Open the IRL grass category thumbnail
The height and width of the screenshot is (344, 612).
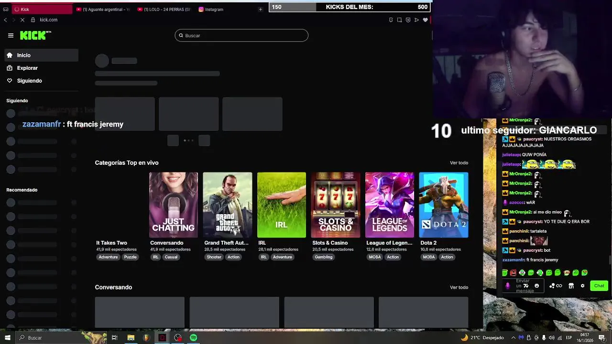tap(281, 205)
